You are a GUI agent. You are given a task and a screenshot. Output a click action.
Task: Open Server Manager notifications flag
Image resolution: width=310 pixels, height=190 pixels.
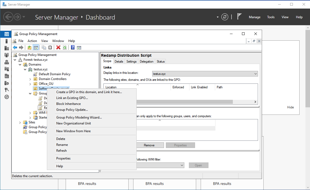tap(239, 17)
